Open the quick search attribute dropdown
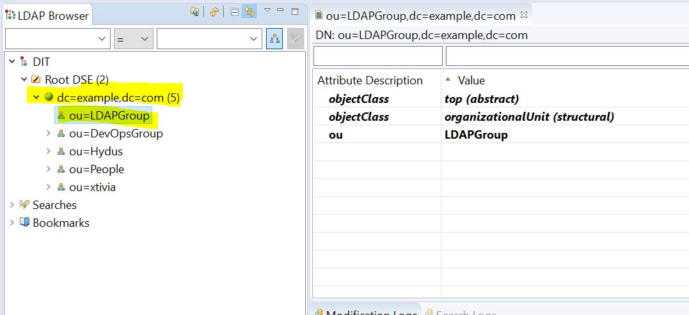The height and width of the screenshot is (315, 689). click(x=57, y=39)
